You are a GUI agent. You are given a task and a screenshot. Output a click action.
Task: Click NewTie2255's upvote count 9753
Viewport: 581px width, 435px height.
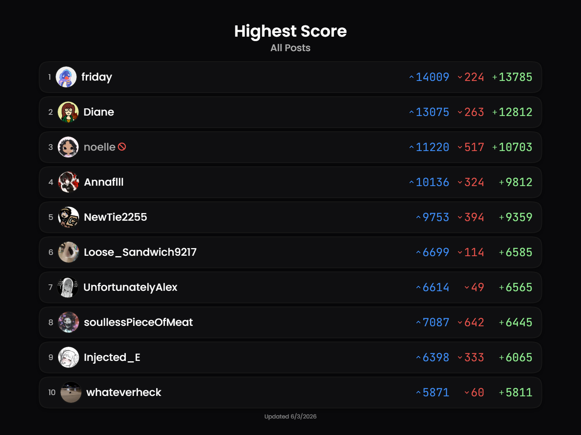tap(433, 217)
